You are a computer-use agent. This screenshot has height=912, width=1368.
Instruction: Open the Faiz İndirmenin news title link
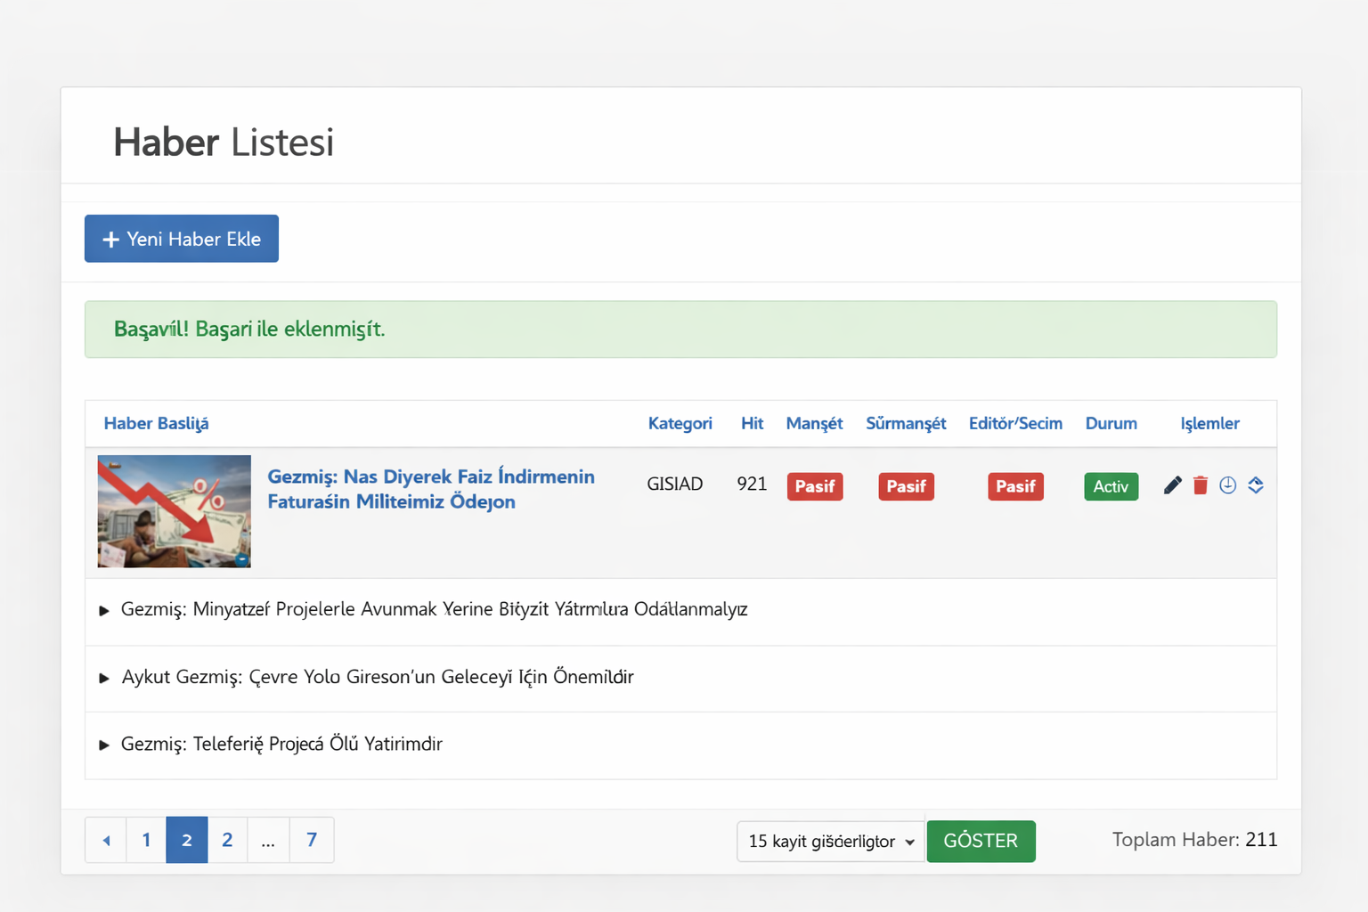click(x=430, y=489)
